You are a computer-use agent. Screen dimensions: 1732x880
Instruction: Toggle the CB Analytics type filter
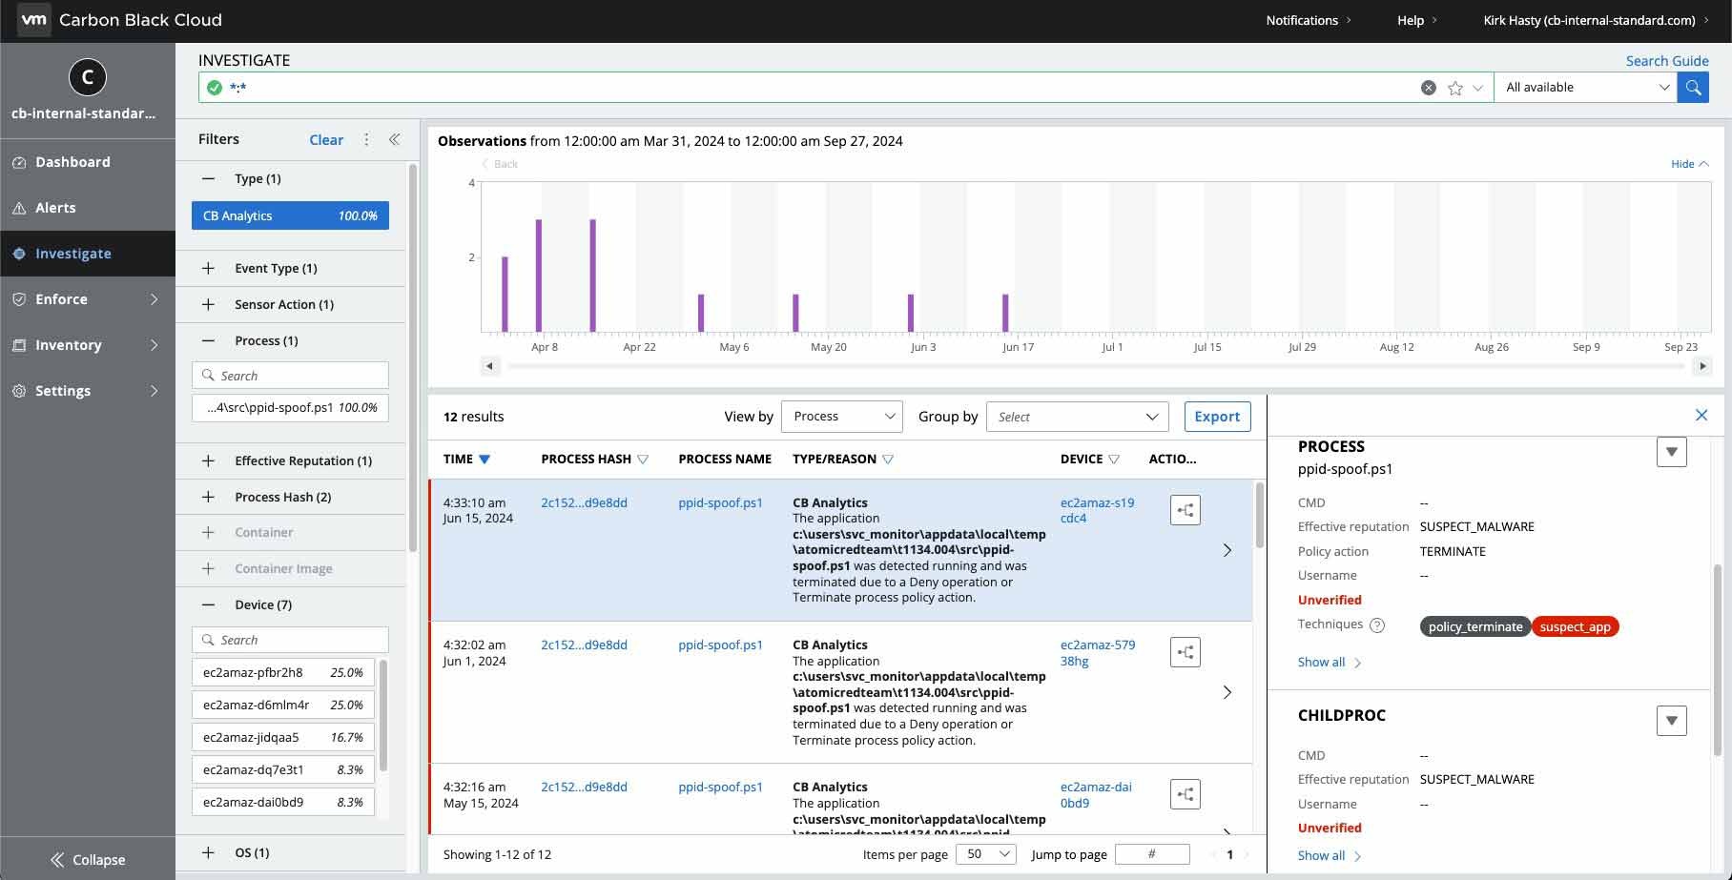pos(290,215)
